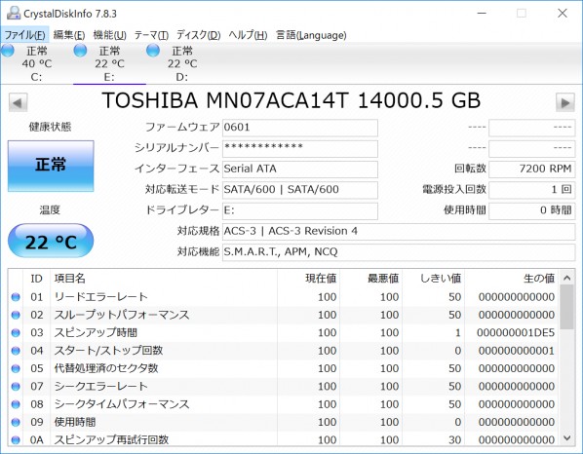
Task: Click the CrystalDiskInfo title bar icon
Action: pos(14,13)
